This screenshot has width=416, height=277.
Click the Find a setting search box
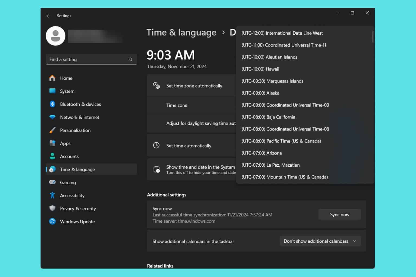point(91,60)
